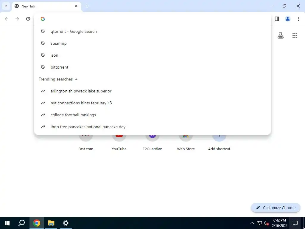Select the qtorrent - Google Search suggestion

click(x=152, y=31)
